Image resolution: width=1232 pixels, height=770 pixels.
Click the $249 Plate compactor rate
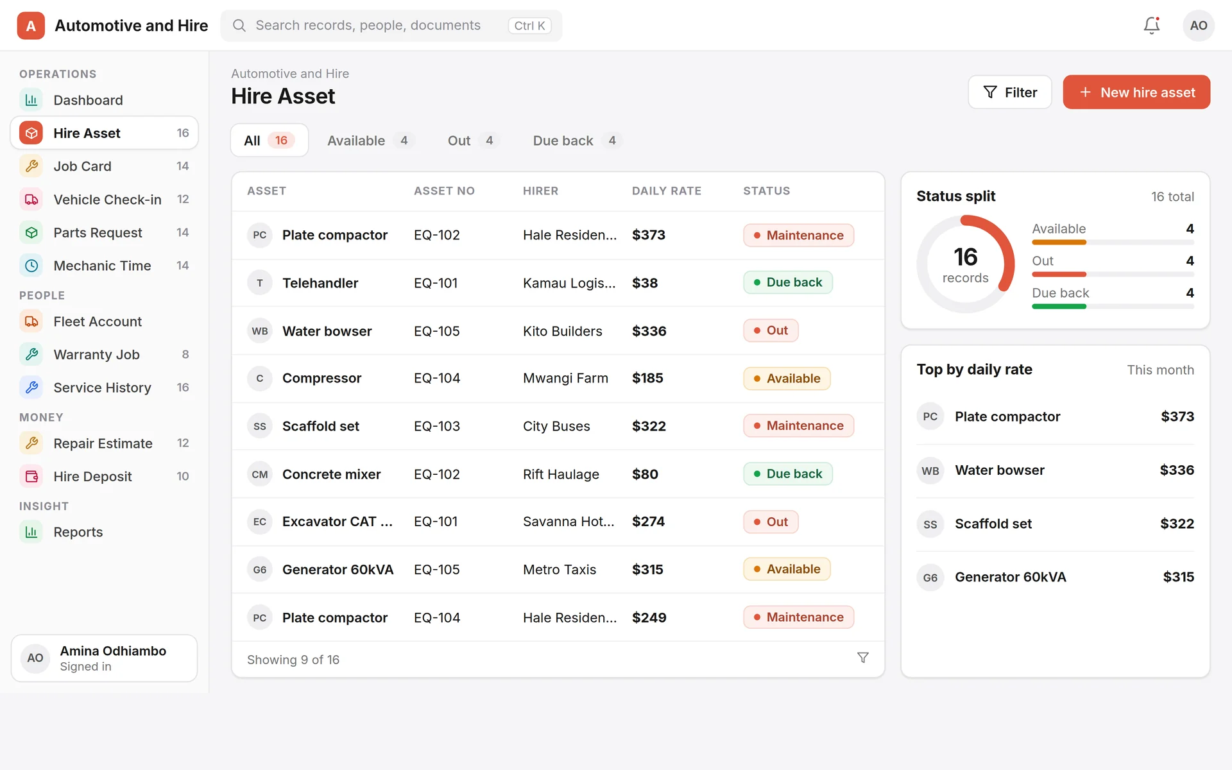pos(649,618)
